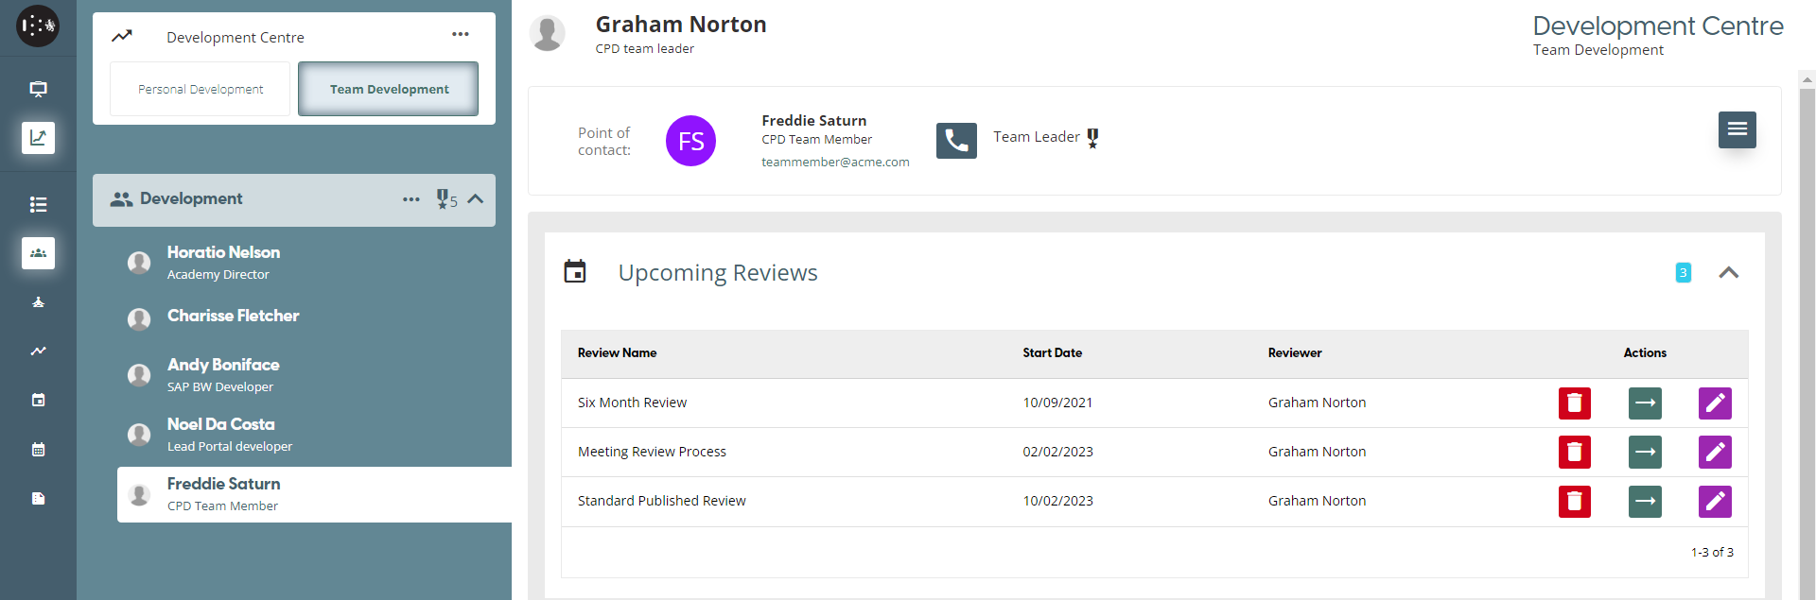
Task: Click the chart icon in left sidebar
Action: (38, 138)
